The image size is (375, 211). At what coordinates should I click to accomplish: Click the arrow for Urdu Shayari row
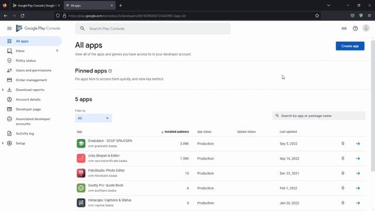tap(358, 158)
